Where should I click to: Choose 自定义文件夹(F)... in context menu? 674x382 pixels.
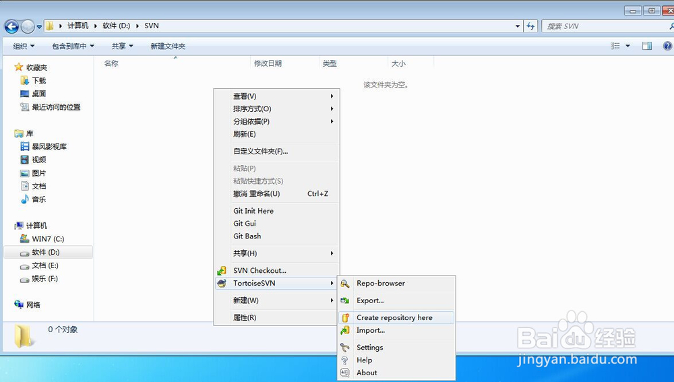pyautogui.click(x=277, y=152)
